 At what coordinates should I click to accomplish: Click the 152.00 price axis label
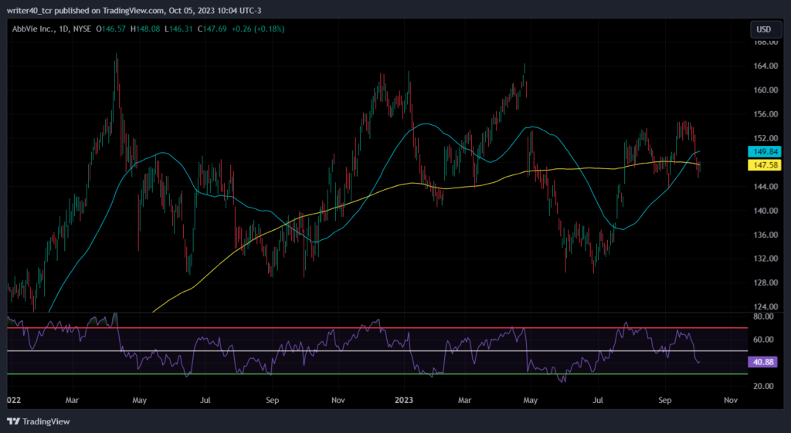point(764,138)
